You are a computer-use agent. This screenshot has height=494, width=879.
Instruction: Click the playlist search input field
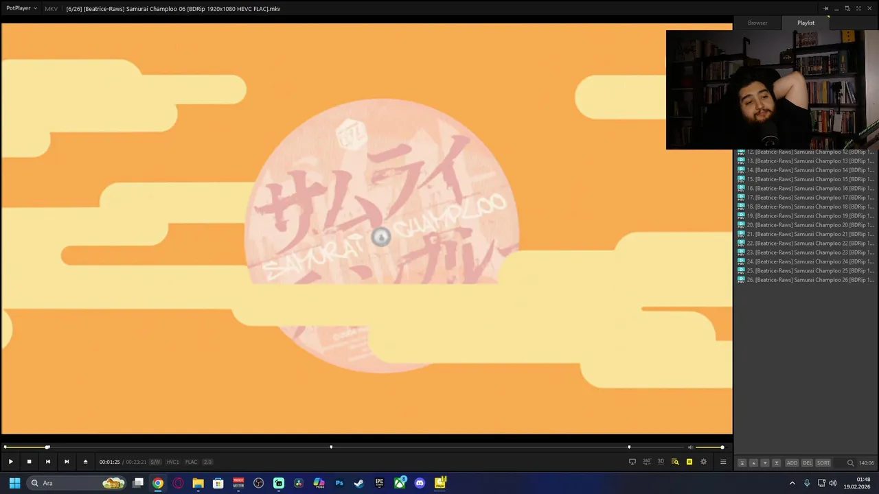click(840, 463)
